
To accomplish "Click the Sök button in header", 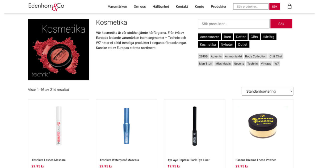I will coord(275,7).
